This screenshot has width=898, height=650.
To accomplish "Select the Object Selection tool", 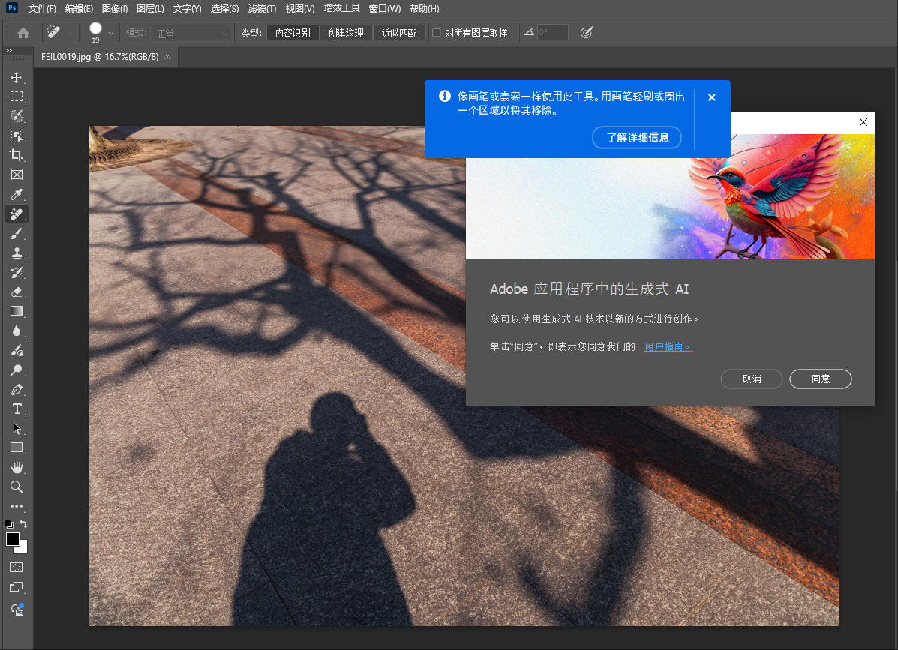I will [x=17, y=136].
